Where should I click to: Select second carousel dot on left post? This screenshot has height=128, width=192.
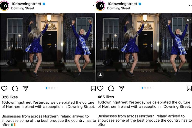pos(49,88)
